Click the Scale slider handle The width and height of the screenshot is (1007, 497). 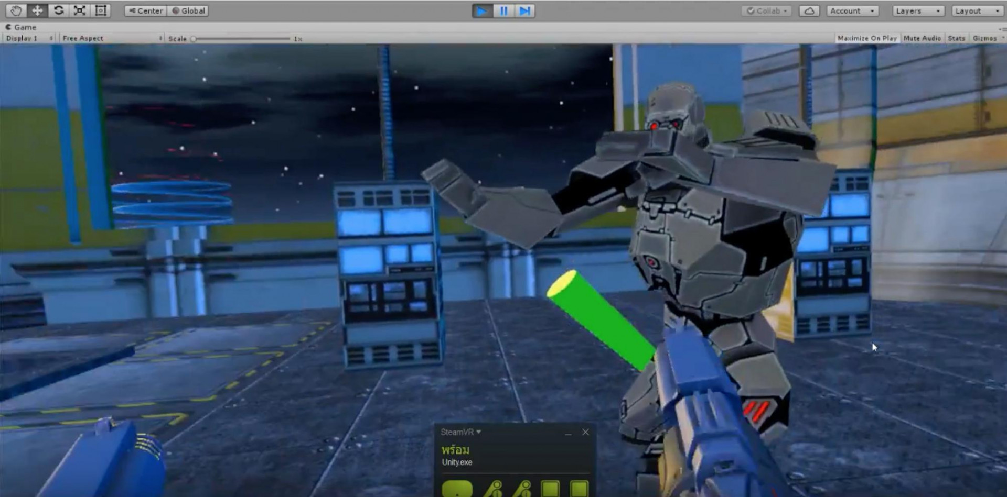[194, 39]
